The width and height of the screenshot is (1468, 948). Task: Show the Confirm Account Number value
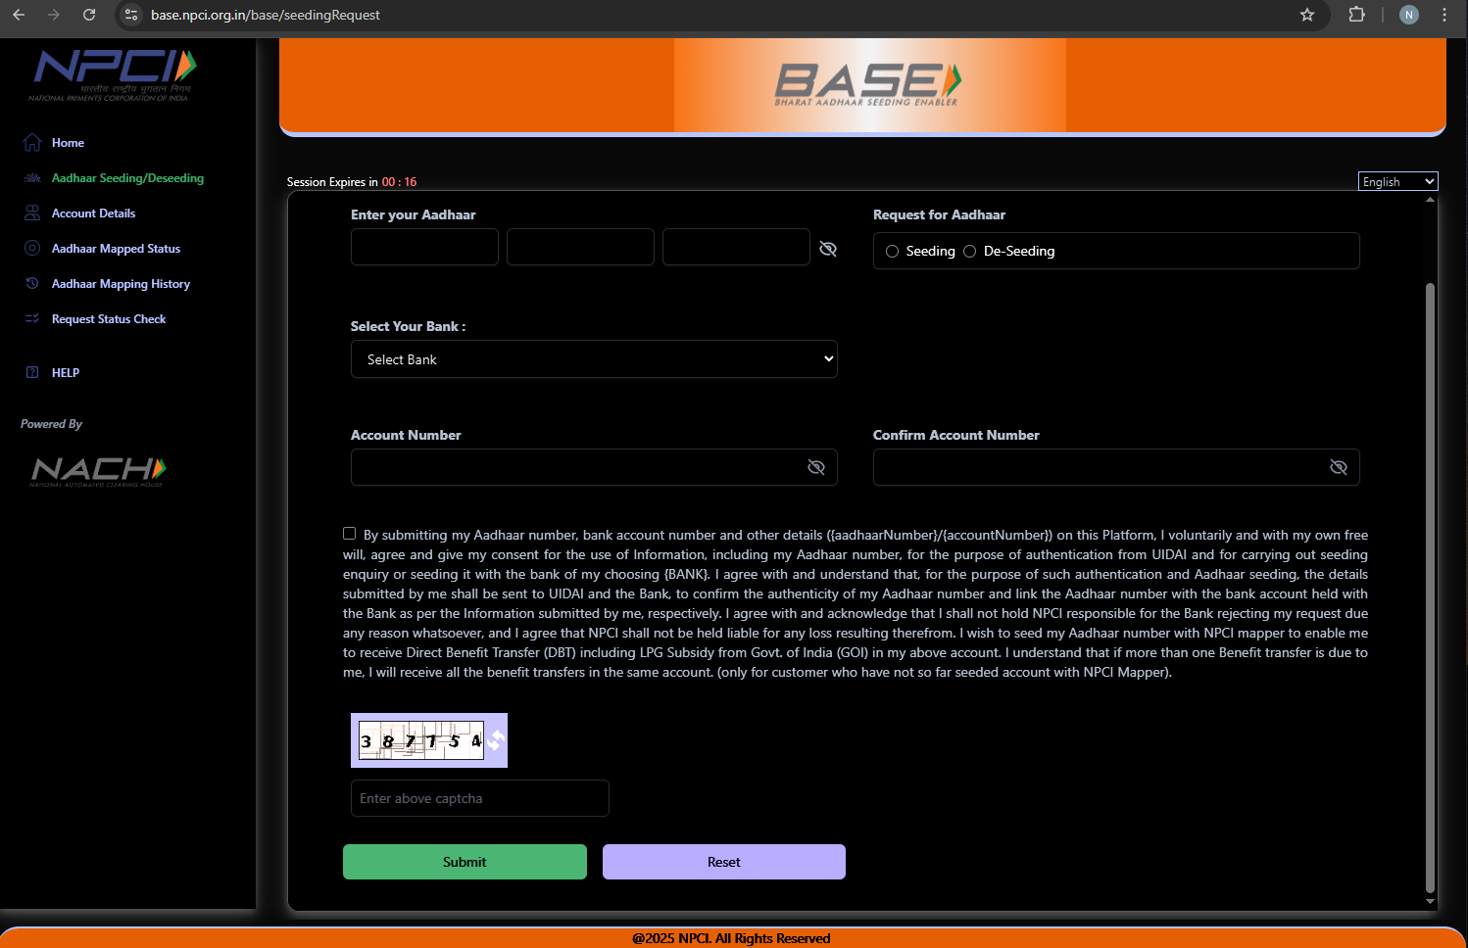pyautogui.click(x=1339, y=467)
